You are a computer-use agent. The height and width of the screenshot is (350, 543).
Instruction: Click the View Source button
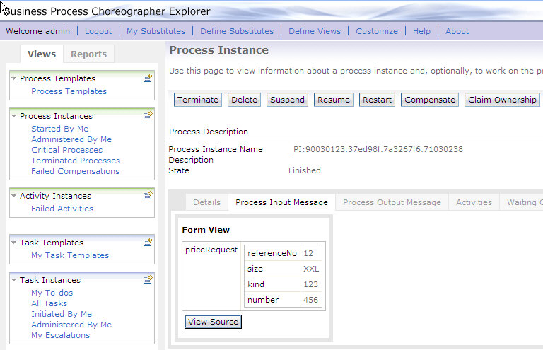tap(213, 322)
